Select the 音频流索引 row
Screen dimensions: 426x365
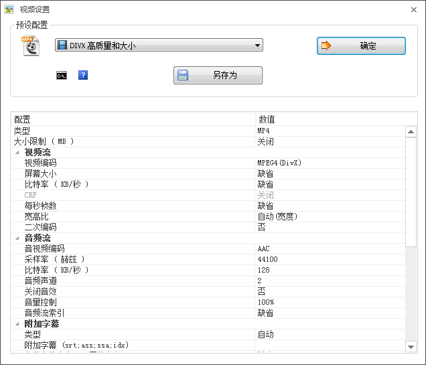pos(208,313)
